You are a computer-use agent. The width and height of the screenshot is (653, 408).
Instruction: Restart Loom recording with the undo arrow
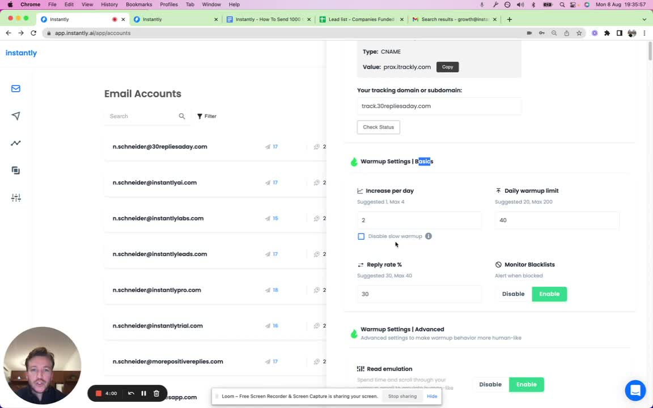click(131, 393)
